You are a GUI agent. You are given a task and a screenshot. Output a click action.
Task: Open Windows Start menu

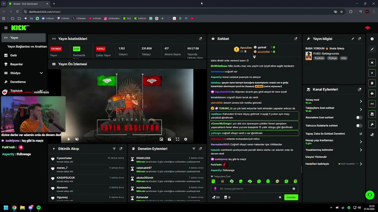coord(6,208)
